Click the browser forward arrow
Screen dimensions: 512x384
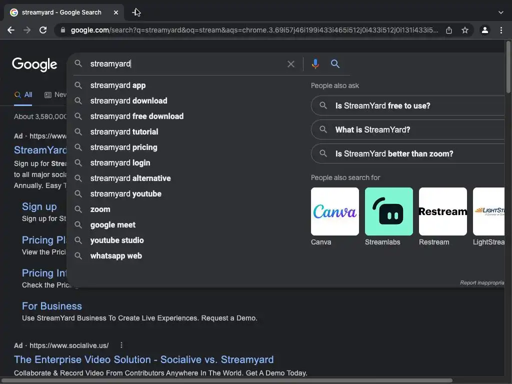point(27,30)
